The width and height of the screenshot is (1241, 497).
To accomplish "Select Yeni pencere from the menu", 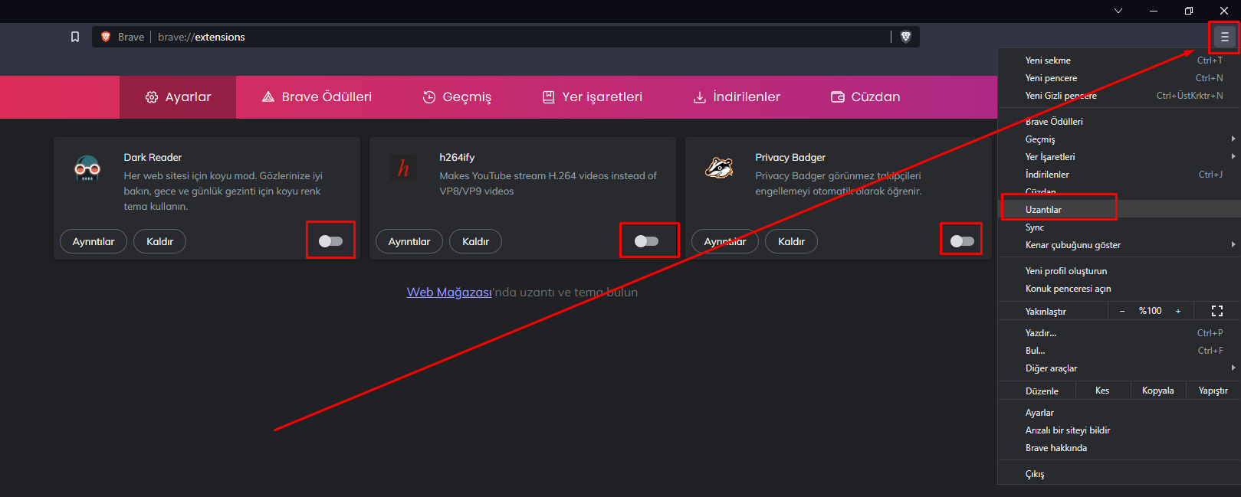I will coord(1119,78).
